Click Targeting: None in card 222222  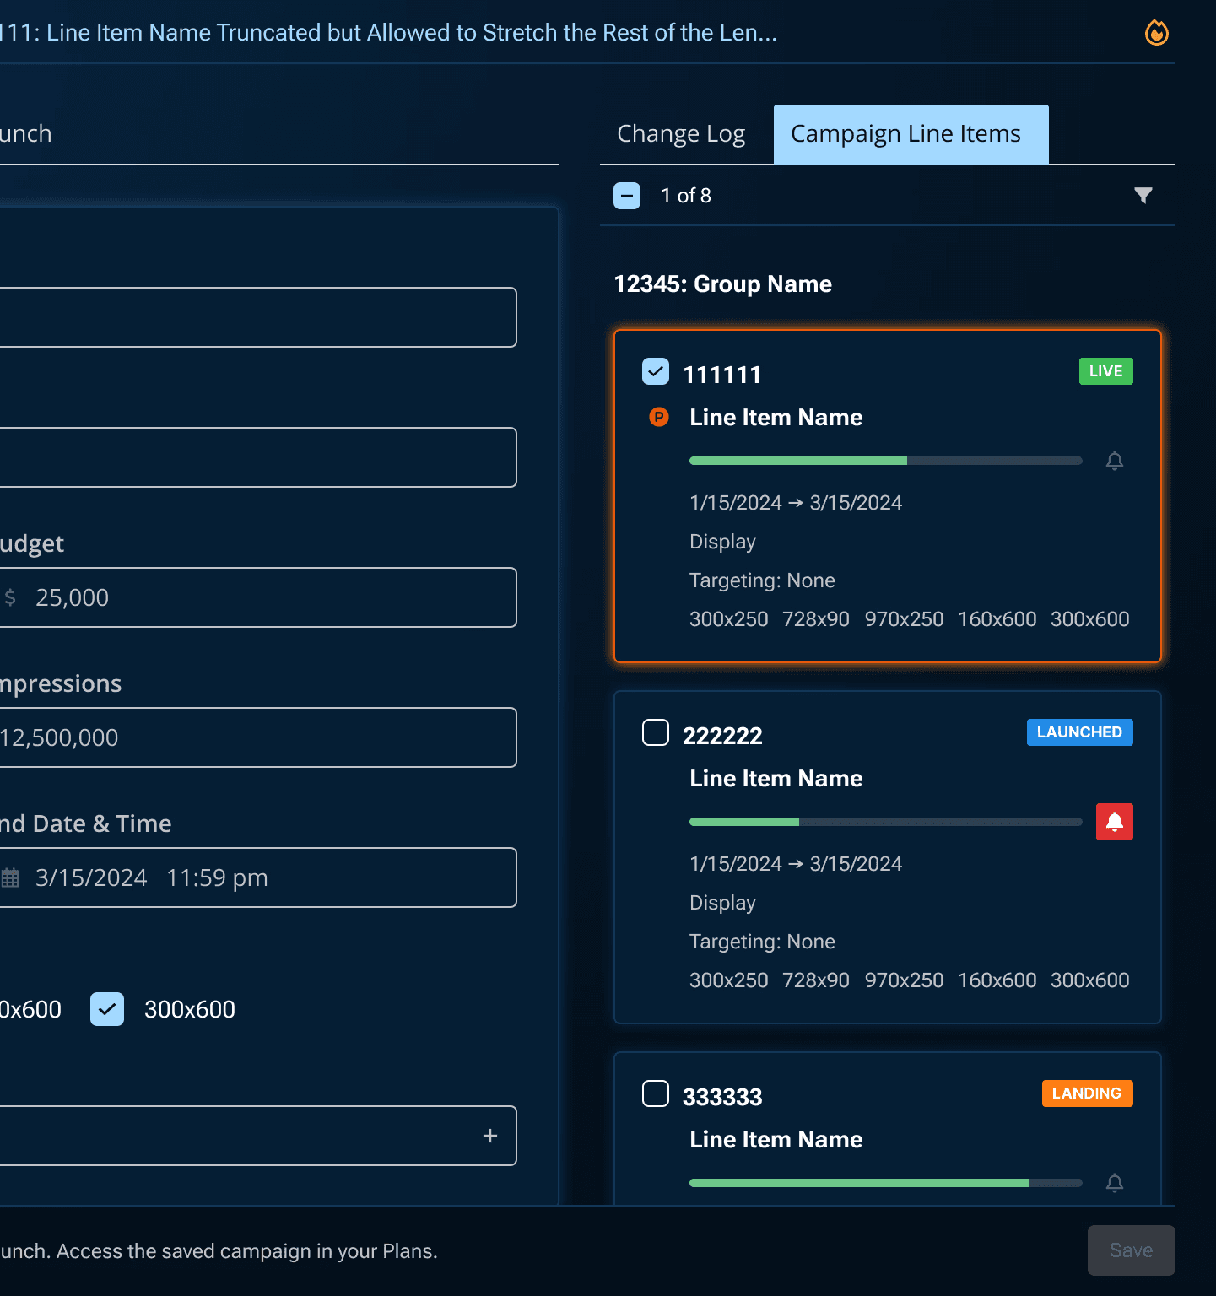point(762,942)
